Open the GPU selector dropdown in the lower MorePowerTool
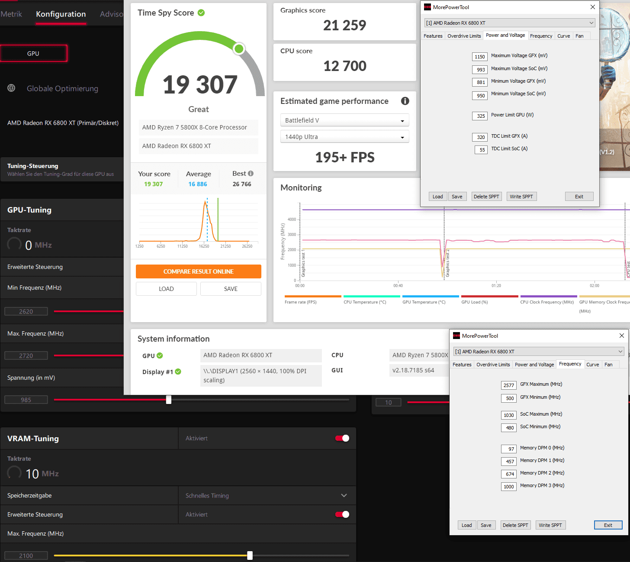This screenshot has height=562, width=630. (539, 352)
